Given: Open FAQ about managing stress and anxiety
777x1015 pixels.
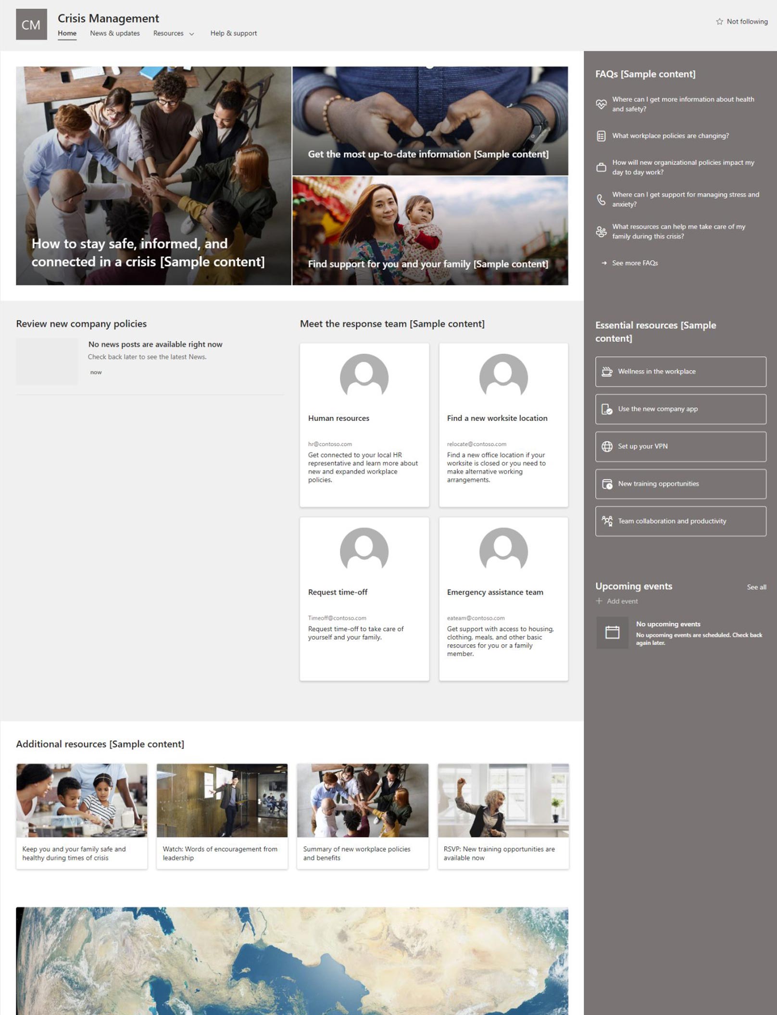Looking at the screenshot, I should click(685, 199).
